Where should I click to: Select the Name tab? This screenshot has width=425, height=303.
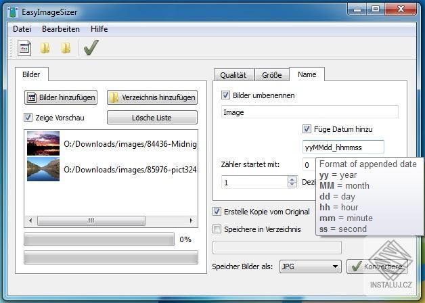click(307, 74)
